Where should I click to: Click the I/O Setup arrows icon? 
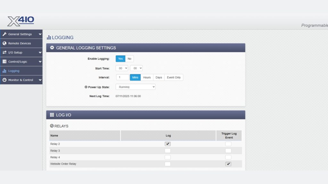click(4, 52)
